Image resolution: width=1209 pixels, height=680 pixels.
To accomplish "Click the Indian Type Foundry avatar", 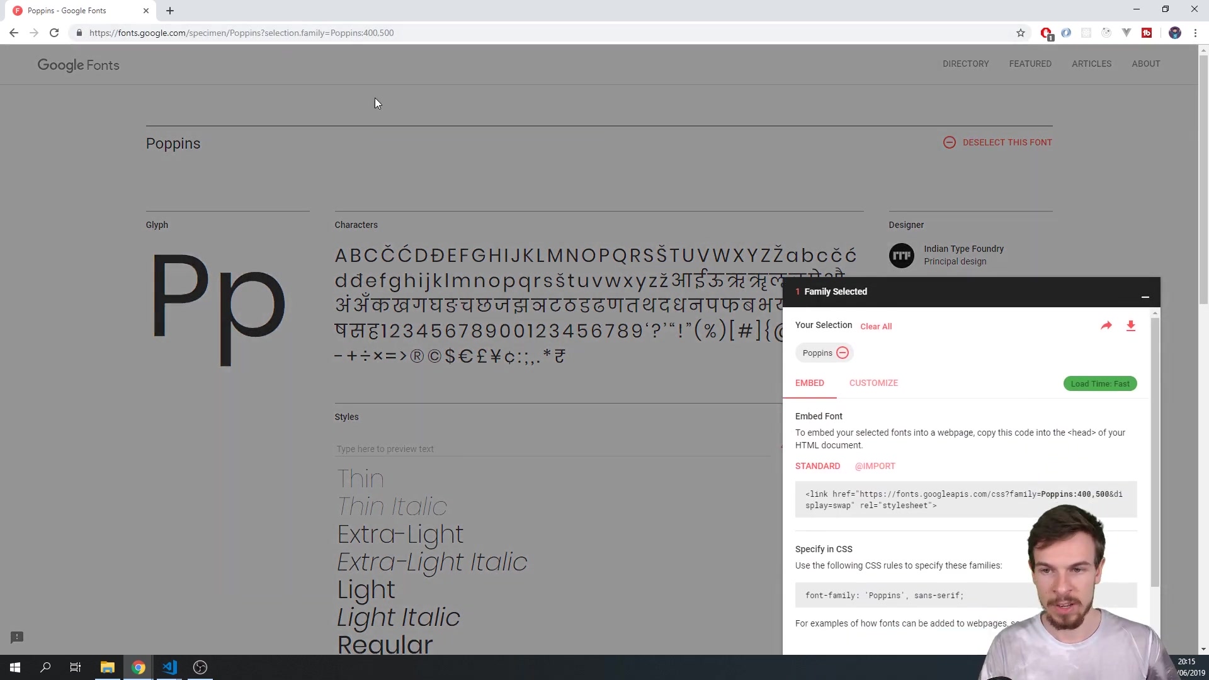I will coord(901,256).
